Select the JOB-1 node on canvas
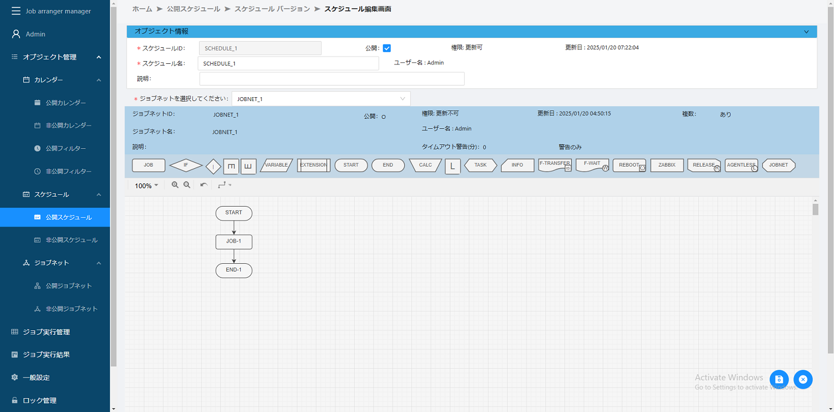Viewport: 834px width, 412px height. pyautogui.click(x=234, y=242)
